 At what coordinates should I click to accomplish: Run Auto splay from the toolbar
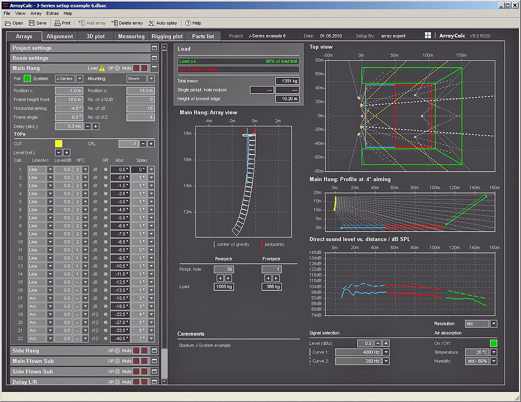(x=152, y=23)
